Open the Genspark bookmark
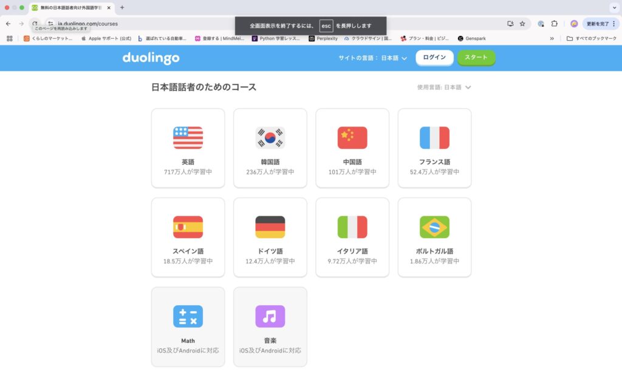The image size is (622, 389). (x=471, y=38)
